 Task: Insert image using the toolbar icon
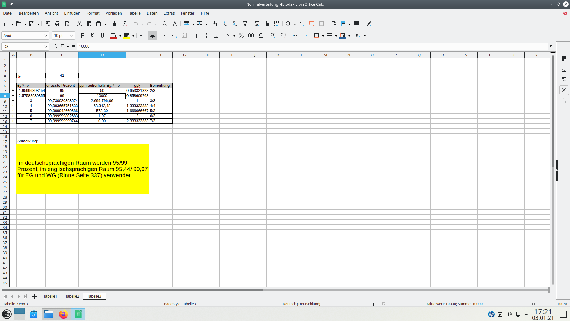click(x=257, y=24)
